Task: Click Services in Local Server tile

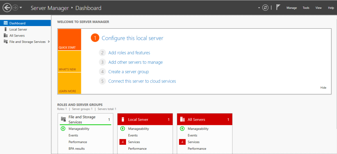Action: coord(134,142)
